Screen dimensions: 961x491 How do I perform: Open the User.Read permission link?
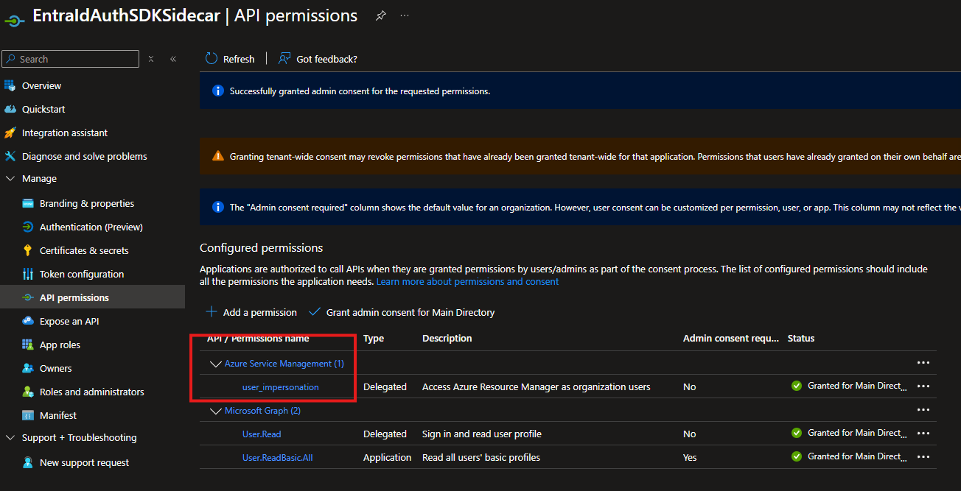click(x=262, y=434)
